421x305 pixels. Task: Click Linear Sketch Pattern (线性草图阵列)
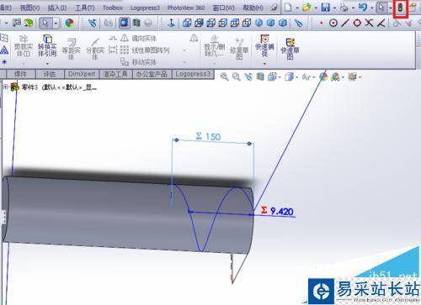point(145,50)
